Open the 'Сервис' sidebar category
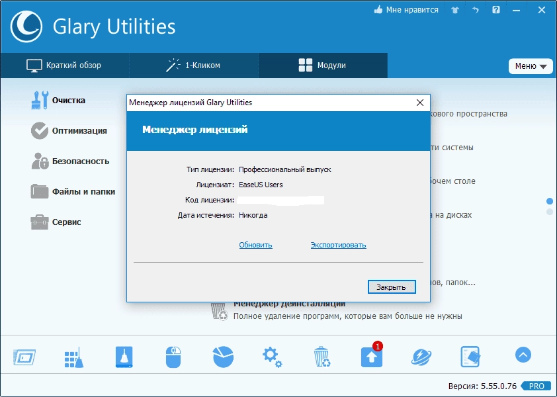The height and width of the screenshot is (397, 557). (x=56, y=222)
